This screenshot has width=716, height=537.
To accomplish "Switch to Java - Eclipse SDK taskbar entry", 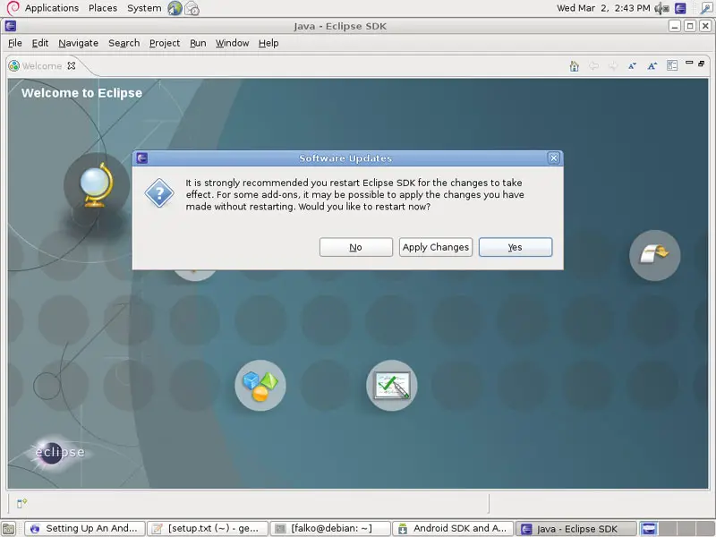I will pyautogui.click(x=575, y=529).
